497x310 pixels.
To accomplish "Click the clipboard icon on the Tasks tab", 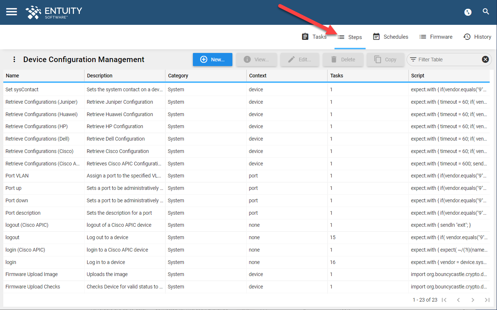I will (x=305, y=37).
